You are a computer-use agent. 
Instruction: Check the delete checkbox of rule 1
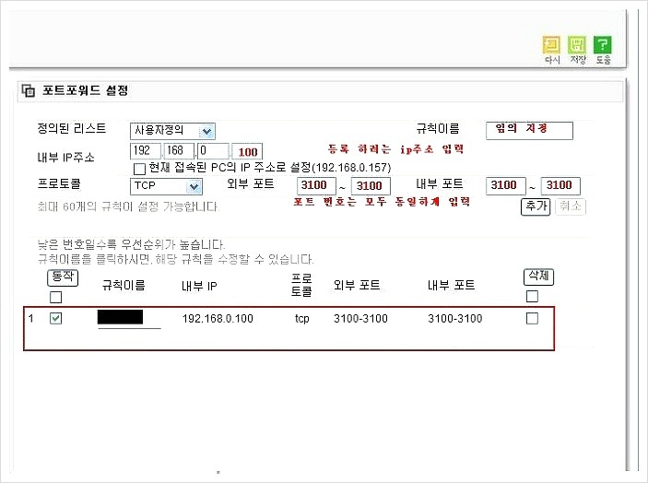532,318
